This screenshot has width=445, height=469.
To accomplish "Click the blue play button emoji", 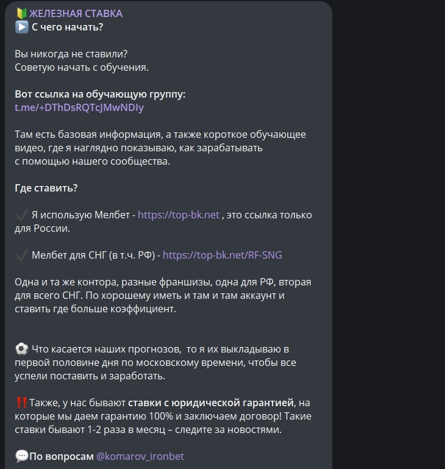I will 21,27.
